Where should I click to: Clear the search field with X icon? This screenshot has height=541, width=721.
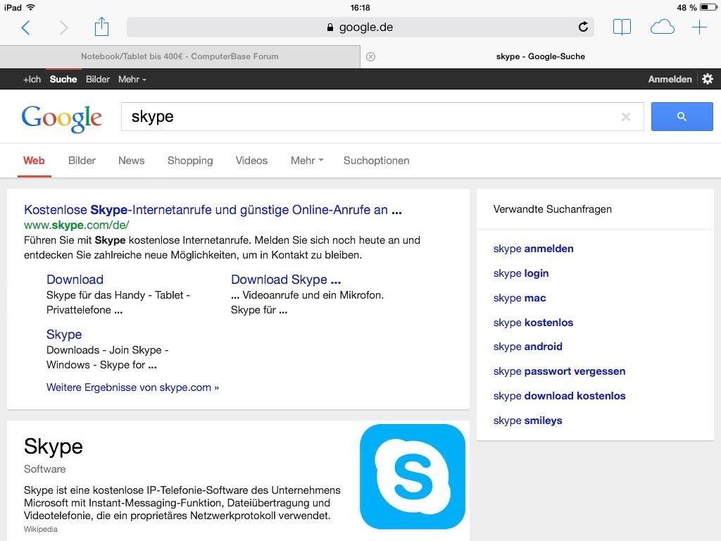pos(625,117)
